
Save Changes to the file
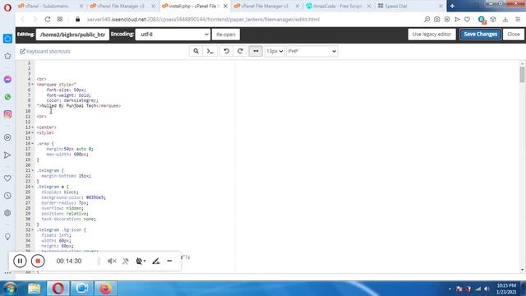click(x=480, y=35)
